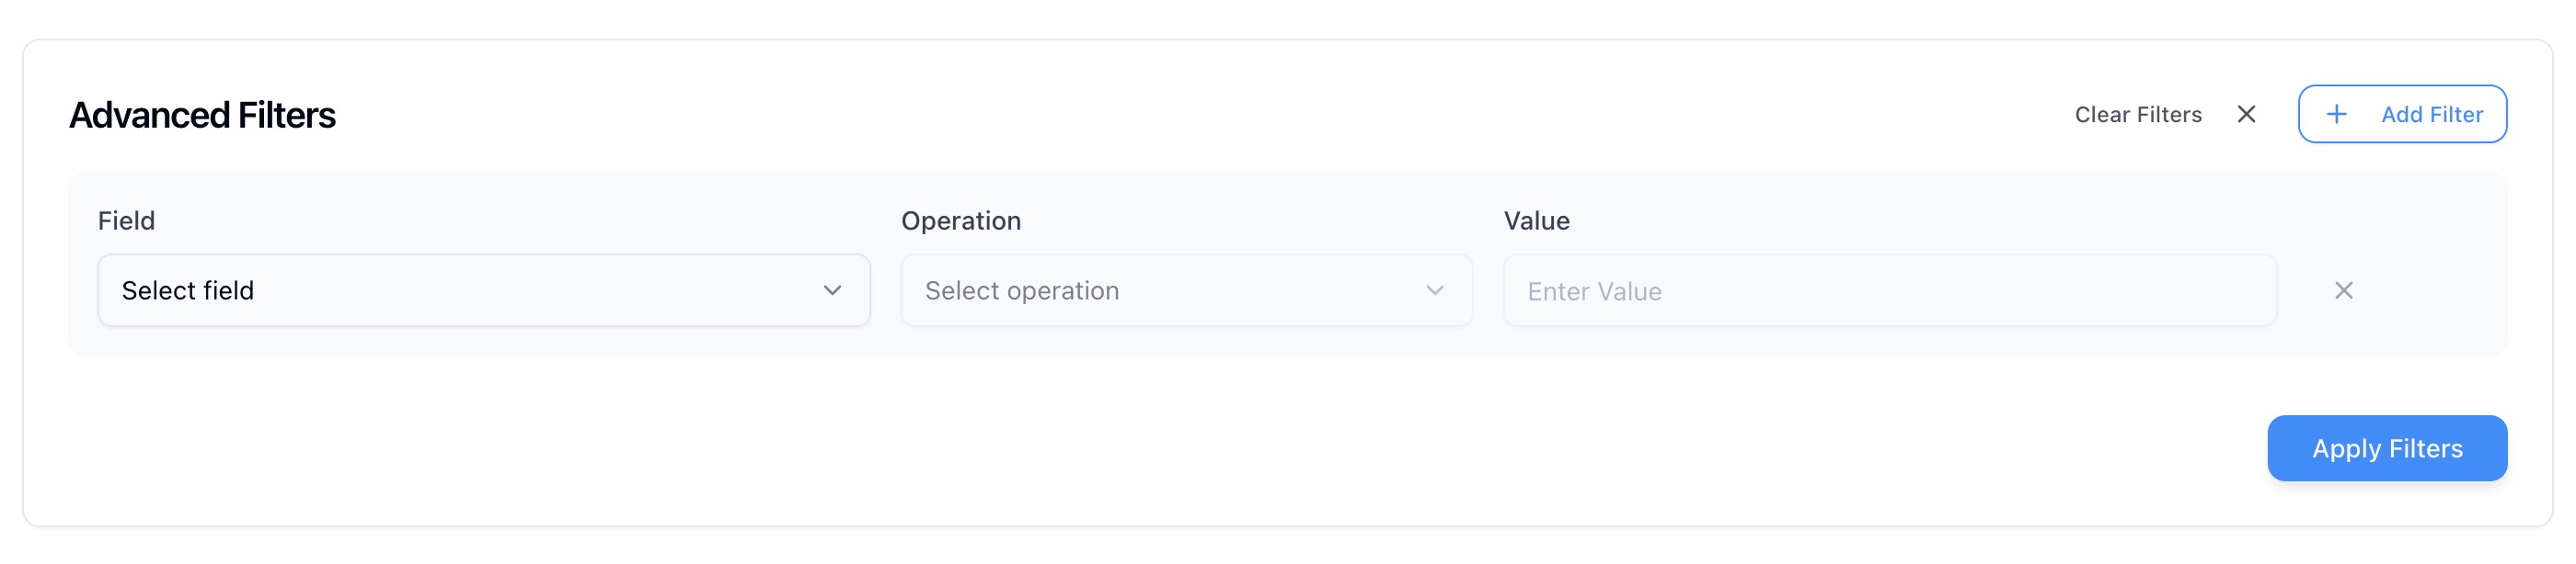The height and width of the screenshot is (564, 2576).
Task: Click the Operation column label
Action: (x=961, y=220)
